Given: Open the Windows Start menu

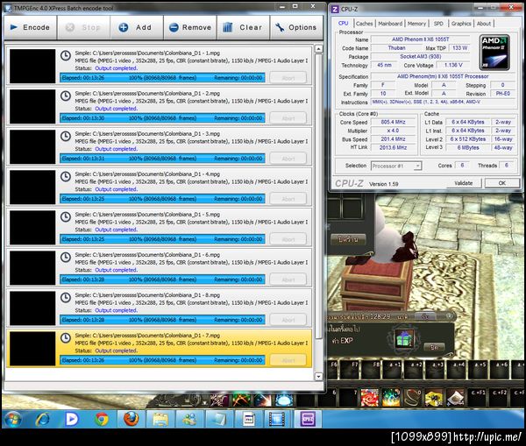Looking at the screenshot, I should point(13,419).
